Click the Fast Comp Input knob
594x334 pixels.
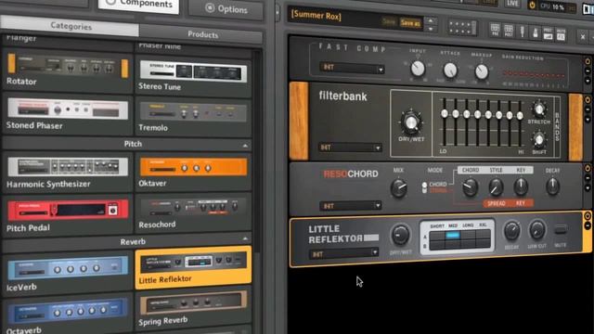coord(418,69)
